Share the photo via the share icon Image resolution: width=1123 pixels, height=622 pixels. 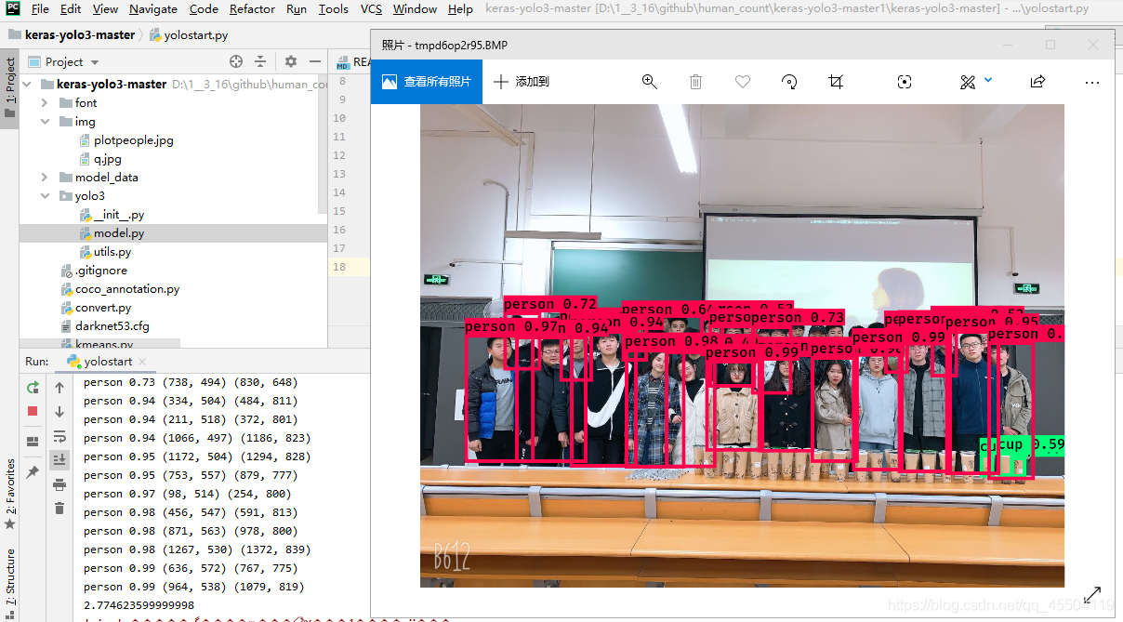1037,82
